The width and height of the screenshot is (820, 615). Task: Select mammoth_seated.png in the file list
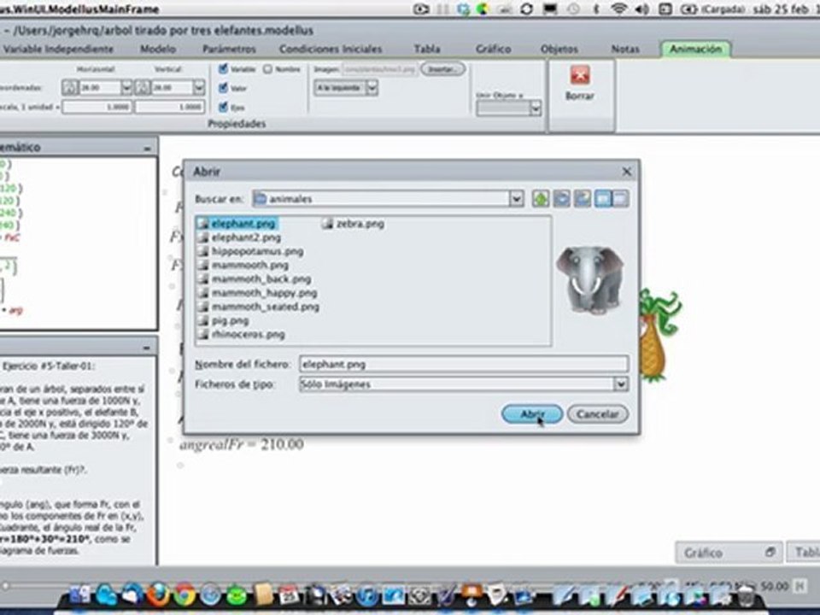point(259,307)
